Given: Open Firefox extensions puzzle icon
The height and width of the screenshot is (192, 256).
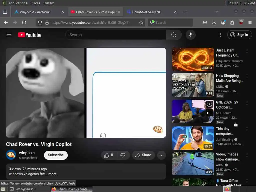Looking at the screenshot, I should pos(232,22).
